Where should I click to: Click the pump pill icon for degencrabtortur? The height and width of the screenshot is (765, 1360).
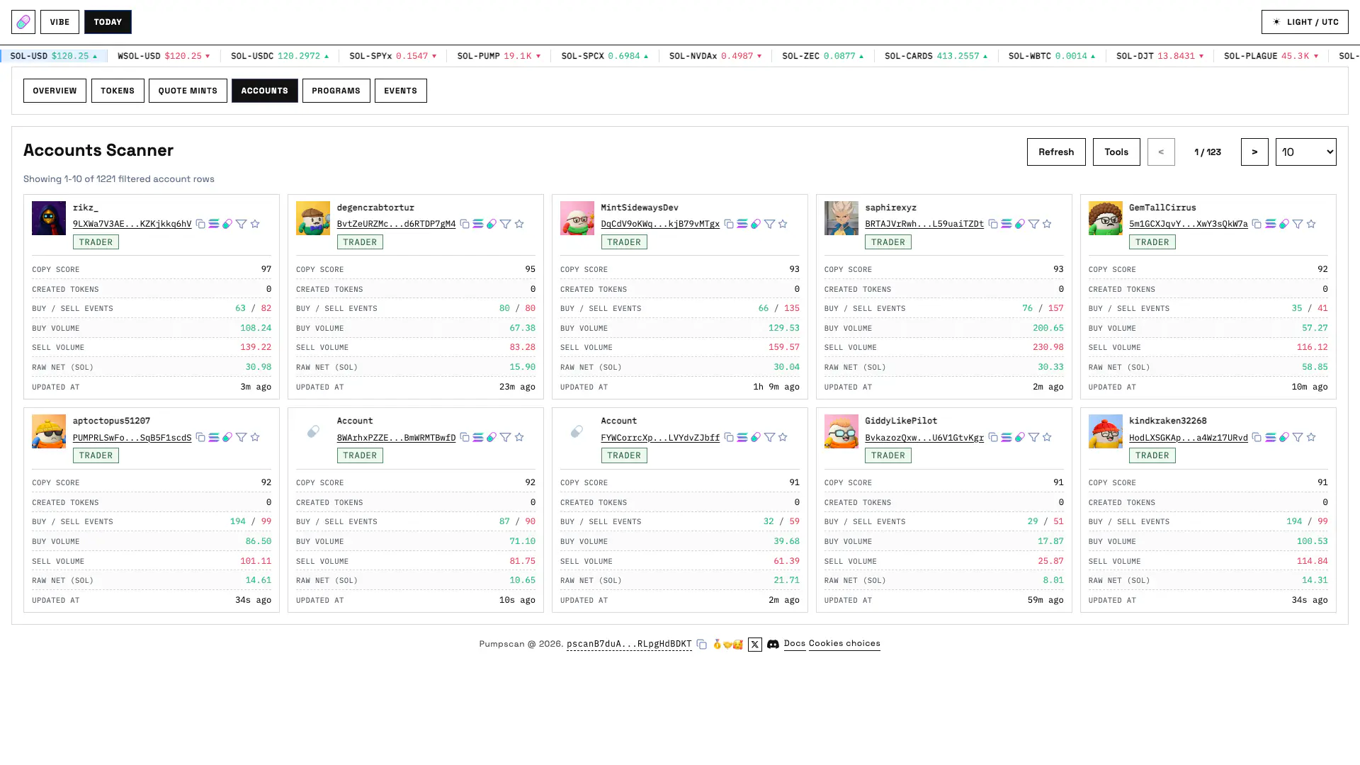click(492, 224)
